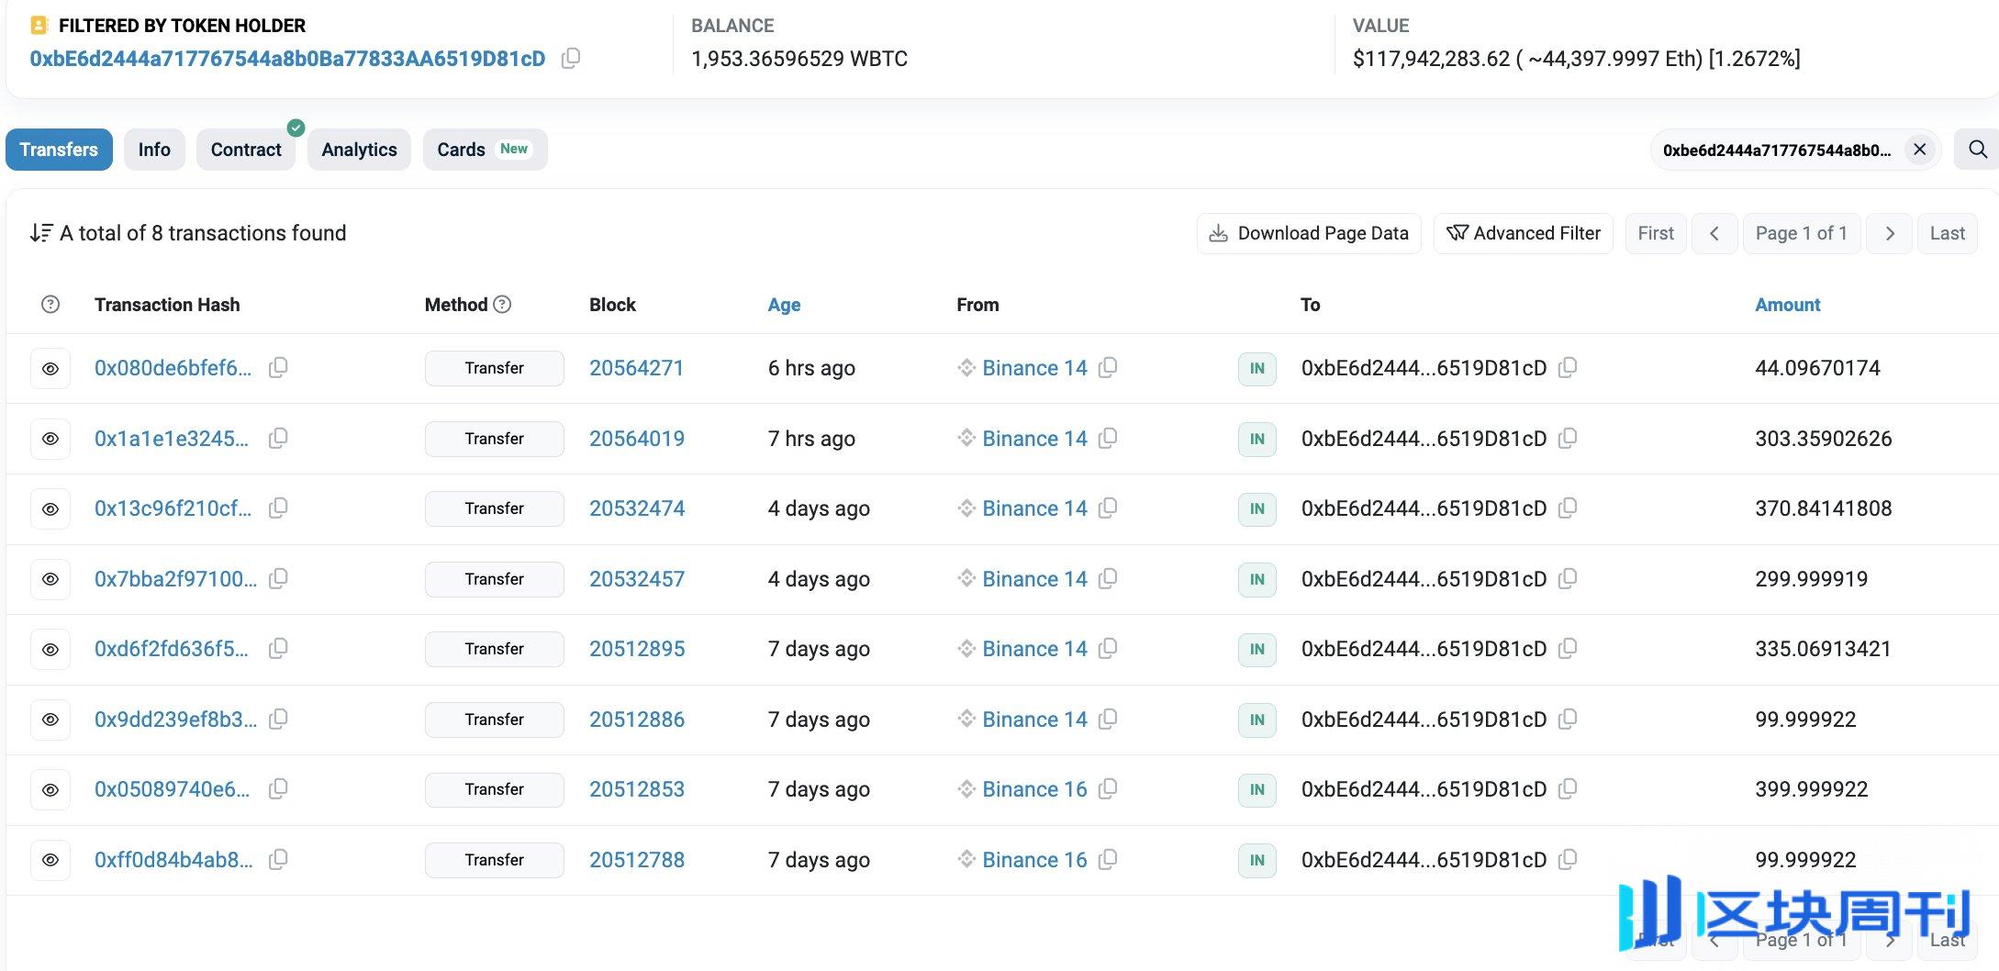Click the balance 1,953.36596529 WBTC text
The image size is (1999, 971).
[799, 59]
